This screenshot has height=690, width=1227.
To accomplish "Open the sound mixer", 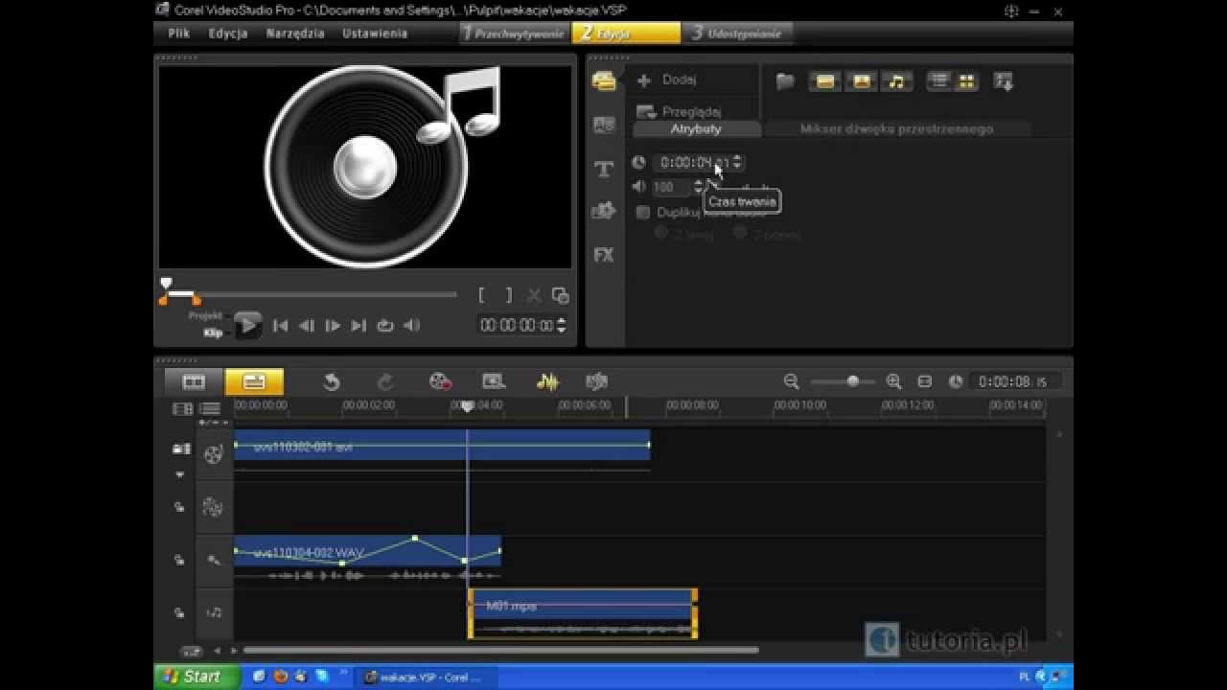I will (547, 382).
